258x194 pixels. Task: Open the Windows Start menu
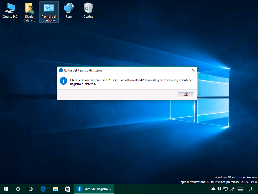click(6, 189)
